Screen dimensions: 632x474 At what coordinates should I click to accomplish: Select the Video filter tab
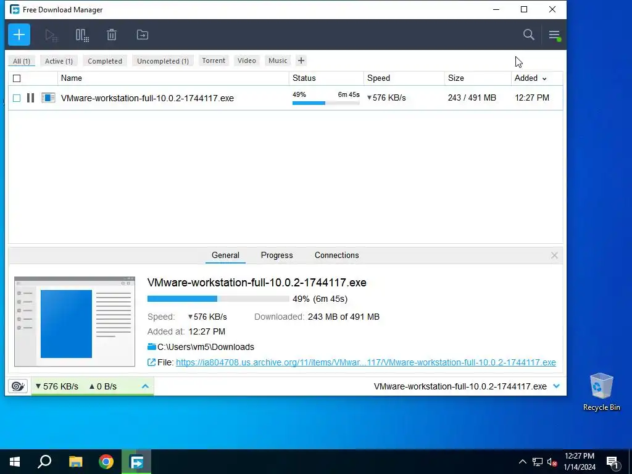247,60
